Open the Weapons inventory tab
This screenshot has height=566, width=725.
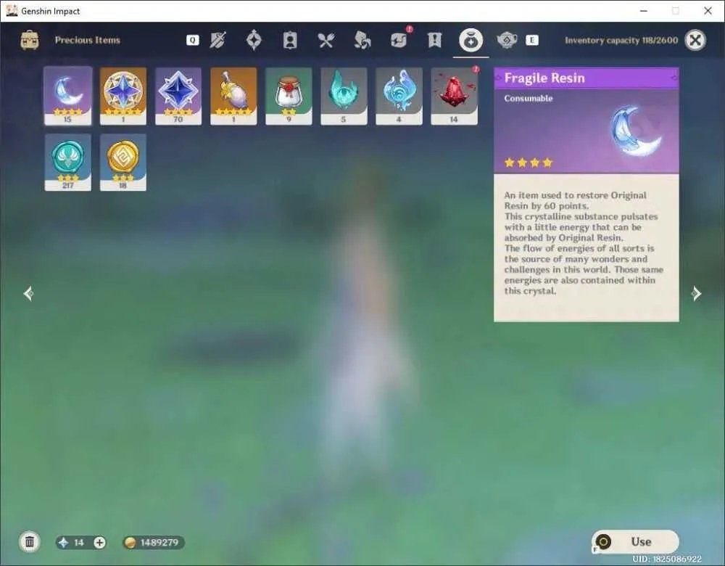(217, 40)
